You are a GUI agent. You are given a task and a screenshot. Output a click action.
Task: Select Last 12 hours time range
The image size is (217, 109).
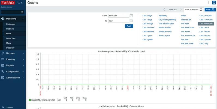point(205,40)
